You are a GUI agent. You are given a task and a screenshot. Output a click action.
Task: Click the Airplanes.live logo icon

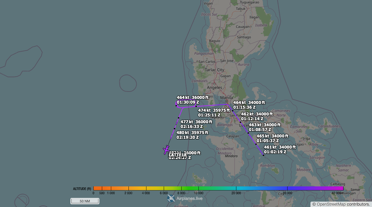pyautogui.click(x=171, y=199)
